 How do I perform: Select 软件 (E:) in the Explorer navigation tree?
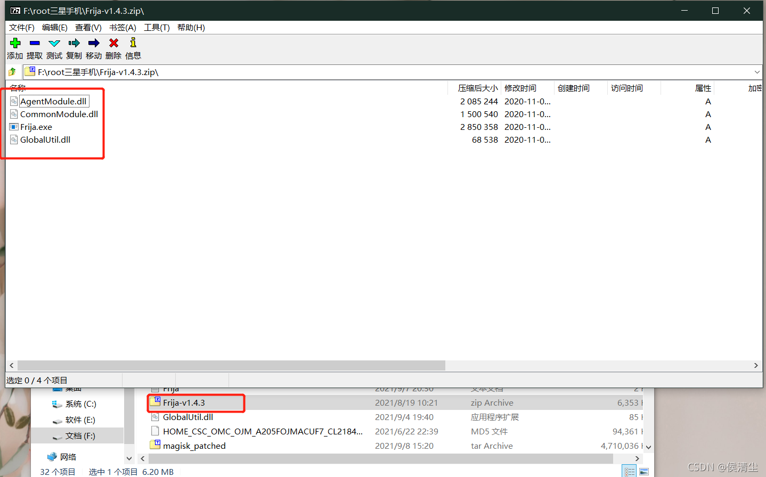(x=80, y=420)
